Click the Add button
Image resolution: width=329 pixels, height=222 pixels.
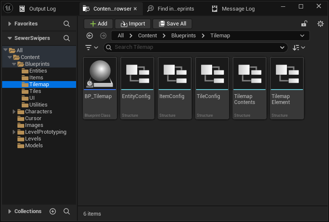point(98,24)
